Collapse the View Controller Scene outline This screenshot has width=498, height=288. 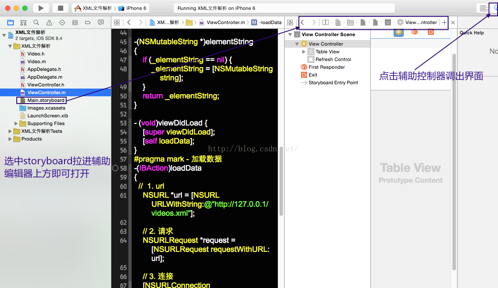coord(290,35)
